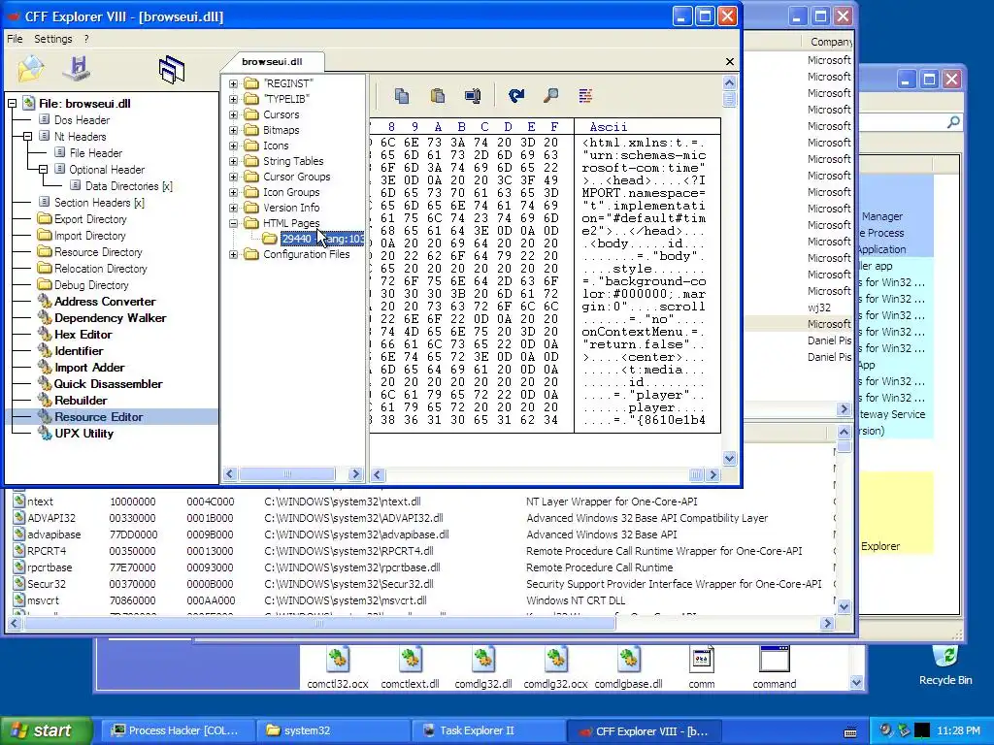This screenshot has width=994, height=745.
Task: Open the ? help menu
Action: 86,39
